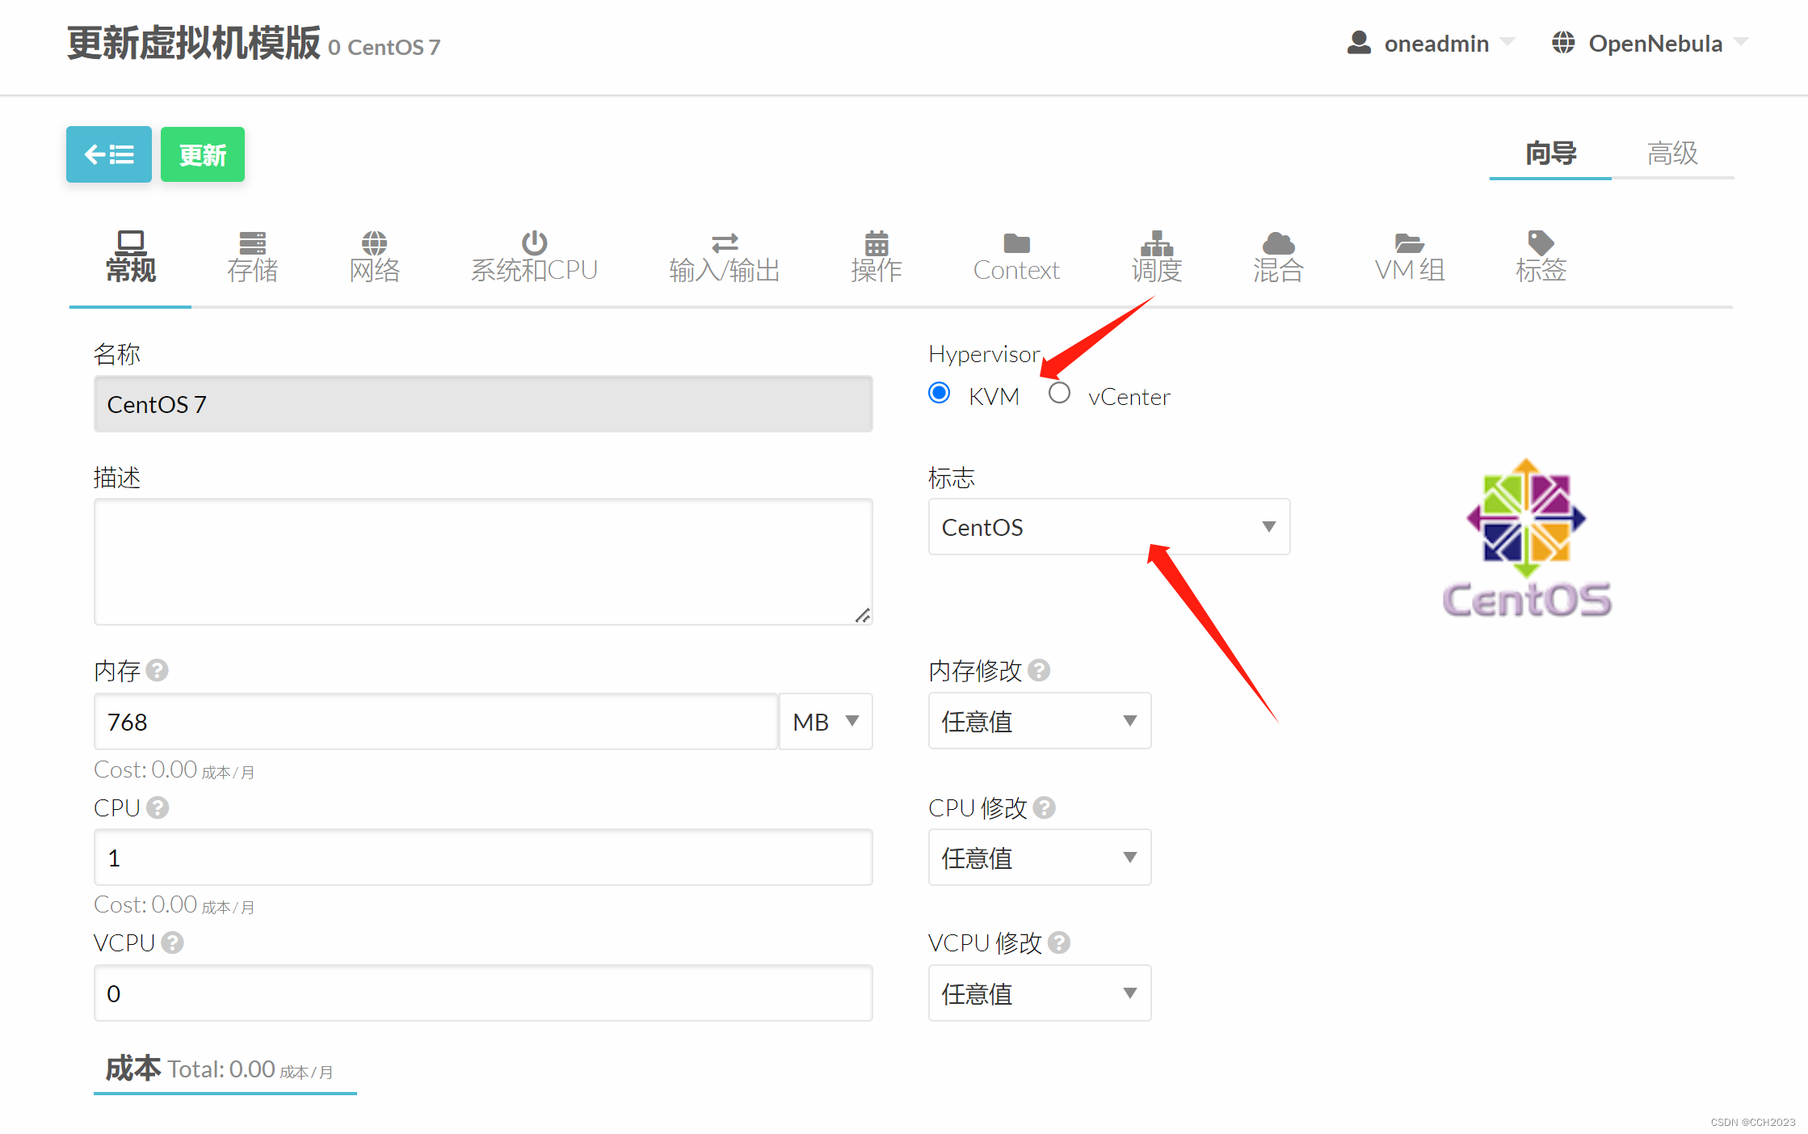Open the Context tab

tap(1015, 257)
